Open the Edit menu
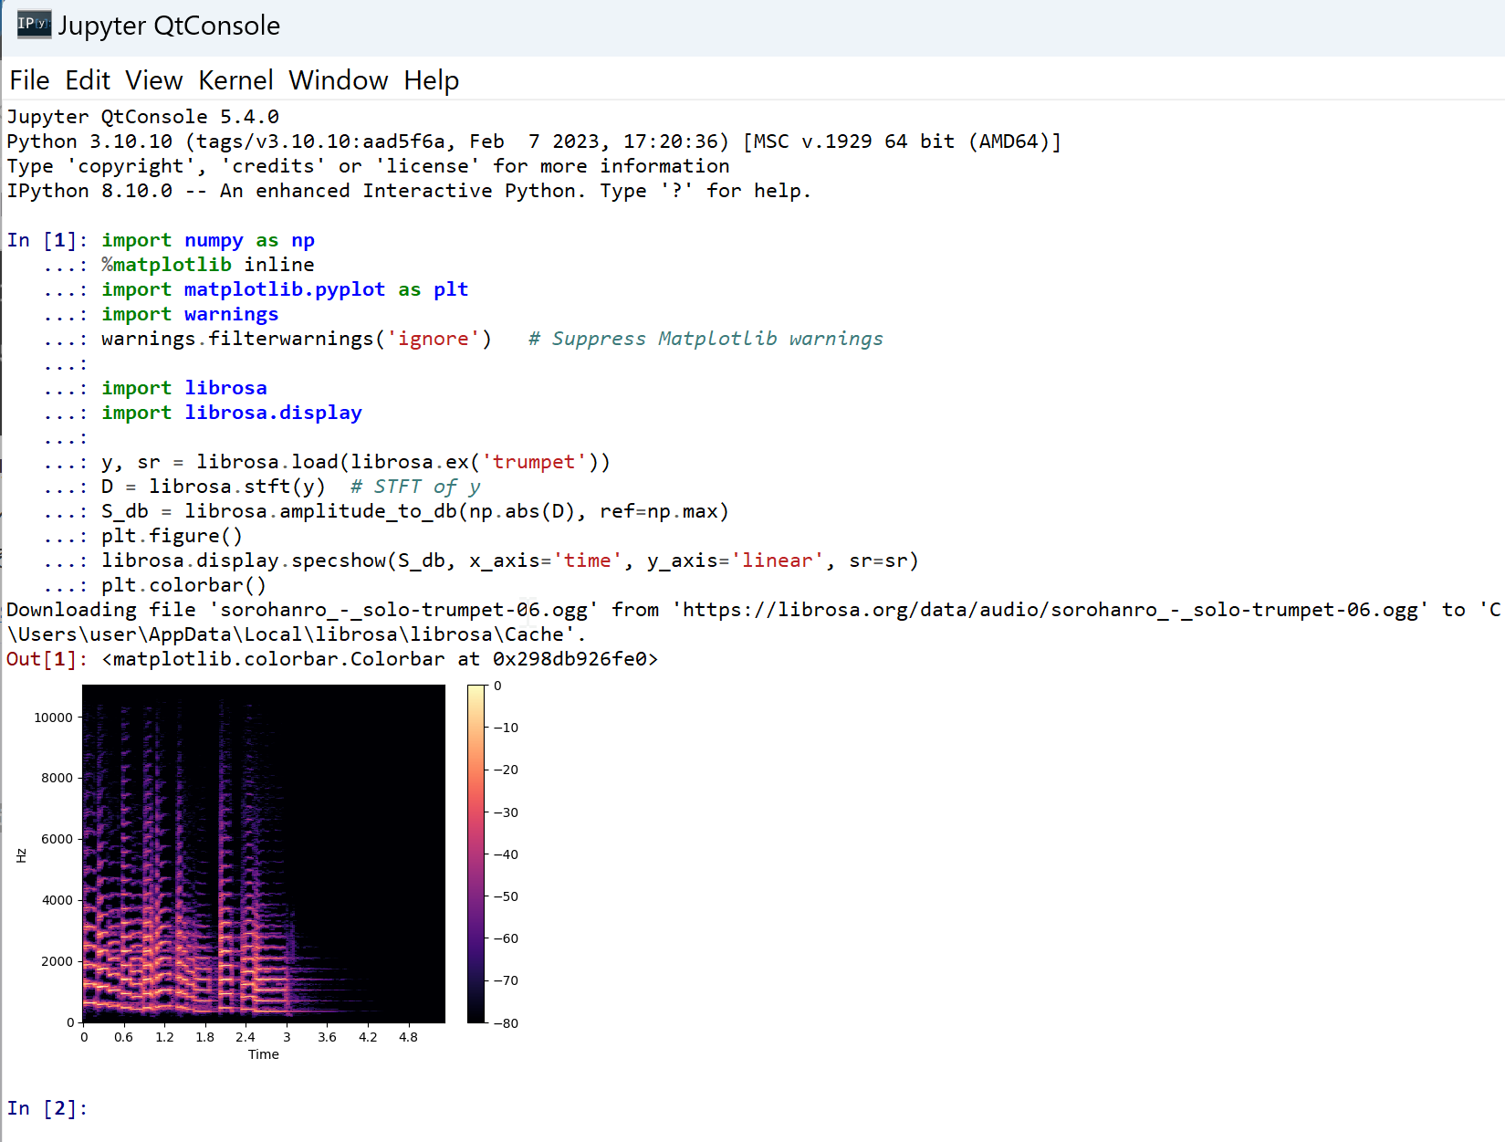This screenshot has height=1142, width=1505. (88, 80)
